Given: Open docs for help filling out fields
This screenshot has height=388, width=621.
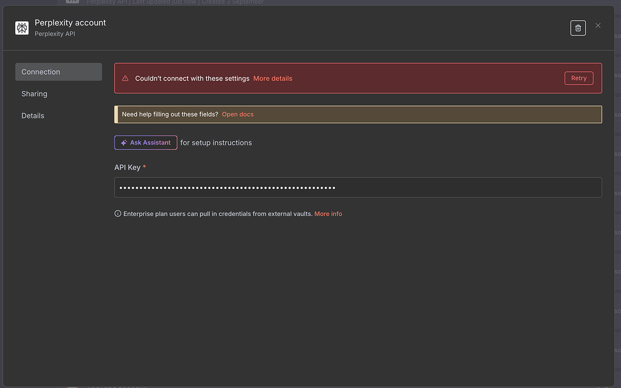Looking at the screenshot, I should [238, 114].
